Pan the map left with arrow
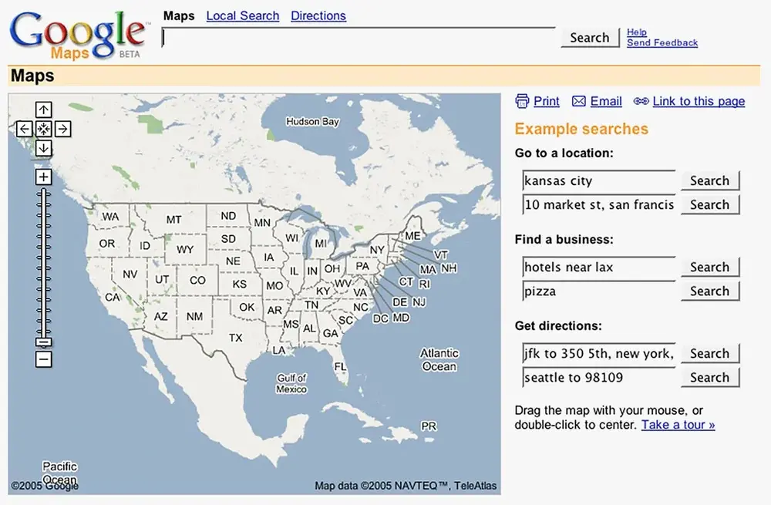The image size is (771, 505). (25, 129)
